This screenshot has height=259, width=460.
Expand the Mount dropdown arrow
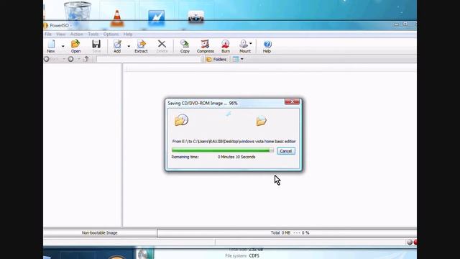[x=251, y=43]
